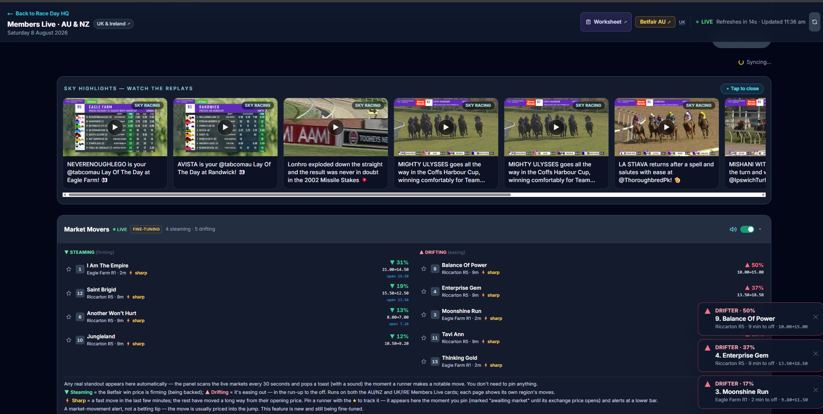Star Enterprise Gem in the drifting list

[424, 291]
